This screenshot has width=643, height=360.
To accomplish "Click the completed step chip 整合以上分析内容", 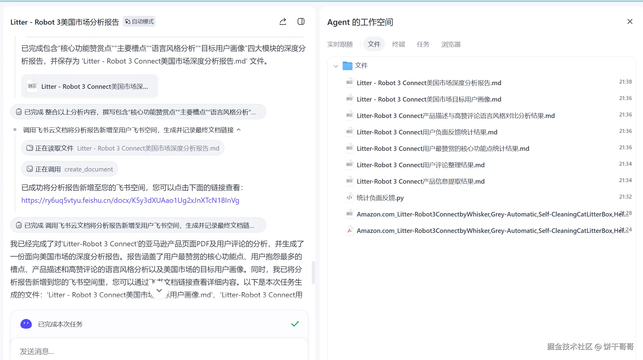I will (x=138, y=112).
